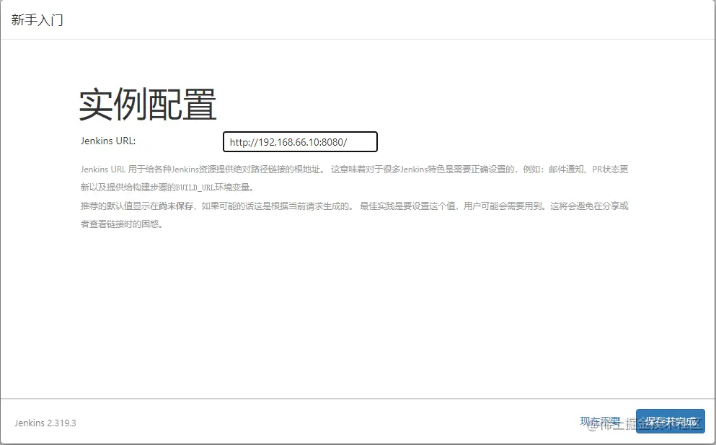
Task: Click the Jenkins URL input field
Action: (300, 141)
